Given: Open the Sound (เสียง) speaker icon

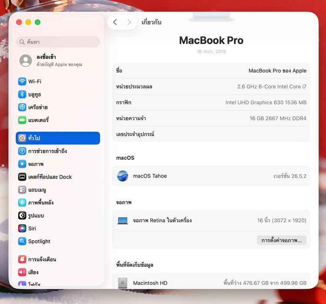Looking at the screenshot, I should tap(22, 272).
